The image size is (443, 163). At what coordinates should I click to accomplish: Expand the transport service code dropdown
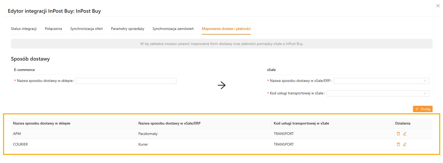point(378,93)
